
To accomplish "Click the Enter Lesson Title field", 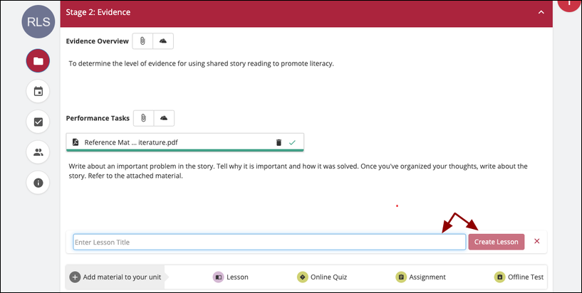I will pos(269,242).
